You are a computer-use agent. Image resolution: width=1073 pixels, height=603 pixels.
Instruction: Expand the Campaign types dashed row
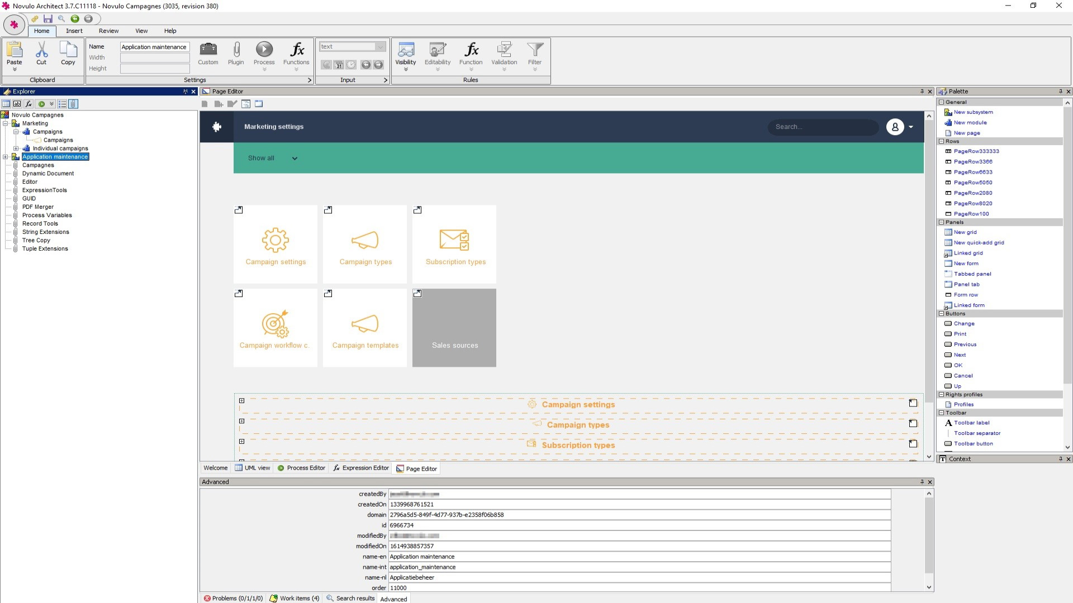tap(241, 422)
